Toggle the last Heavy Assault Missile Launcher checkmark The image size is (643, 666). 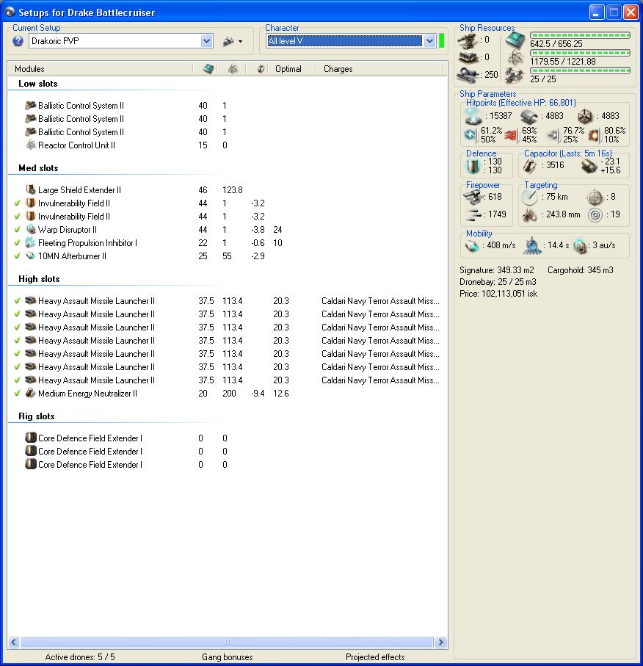point(17,380)
